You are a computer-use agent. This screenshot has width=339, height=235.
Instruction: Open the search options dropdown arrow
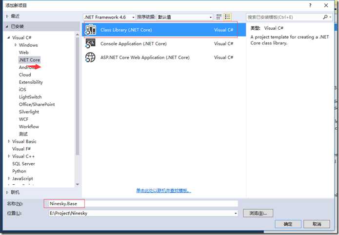(330, 17)
